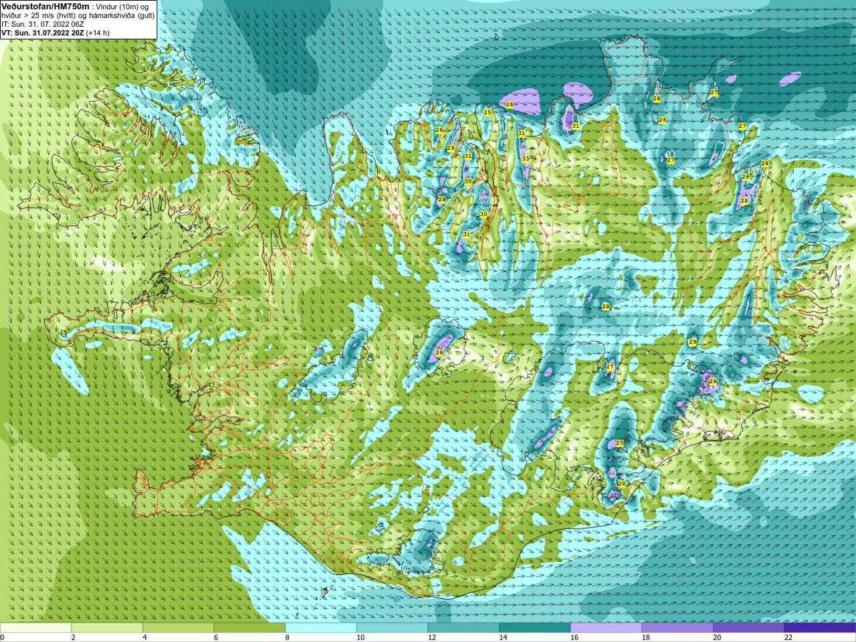The width and height of the screenshot is (856, 642).
Task: Click the legend tick label 22
Action: pos(788,637)
